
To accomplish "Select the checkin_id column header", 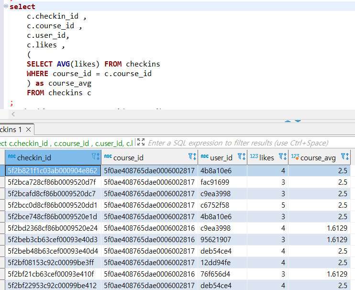I will tap(53, 157).
